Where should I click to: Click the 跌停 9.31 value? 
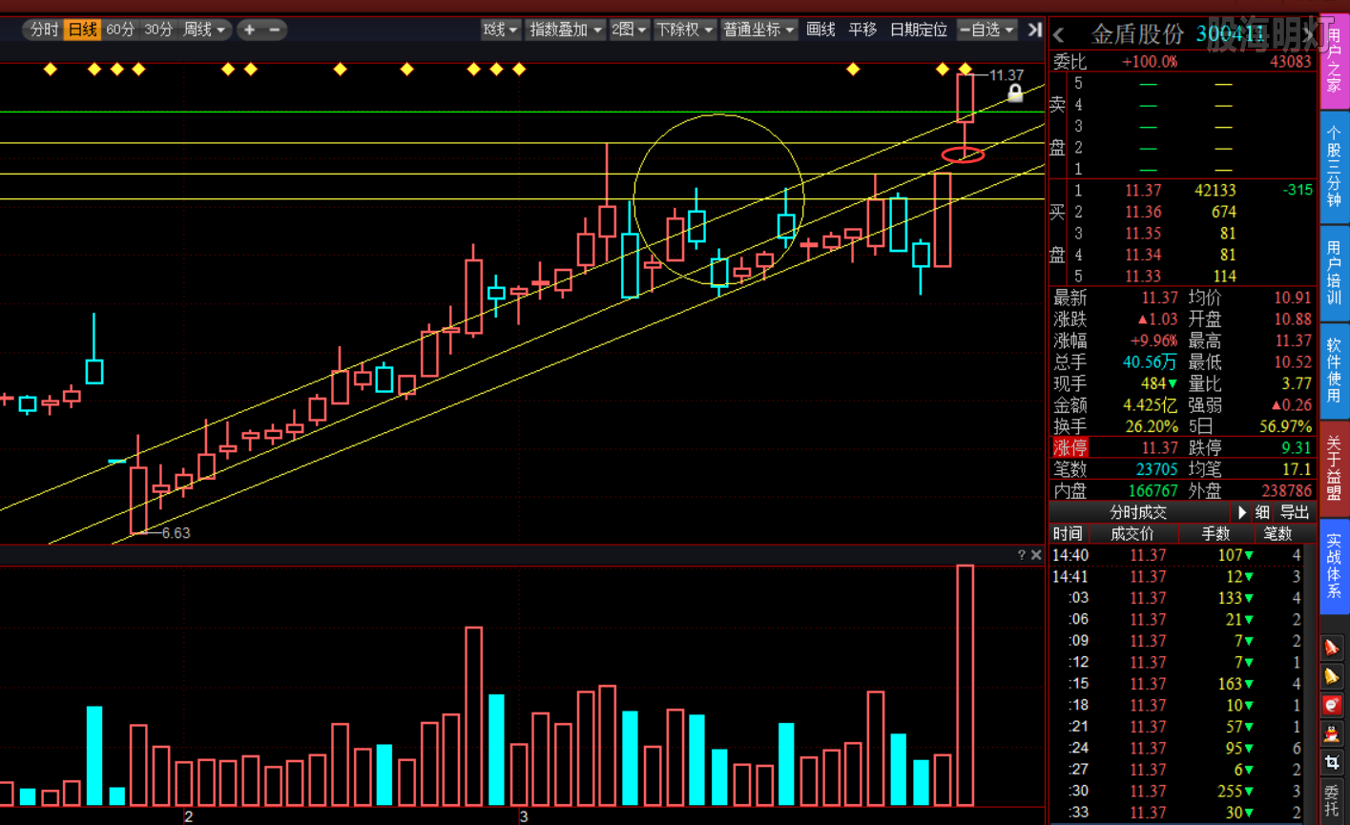coord(1297,447)
